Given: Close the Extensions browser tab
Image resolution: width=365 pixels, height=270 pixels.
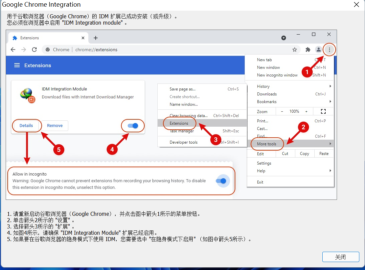Looking at the screenshot, I should (x=83, y=38).
